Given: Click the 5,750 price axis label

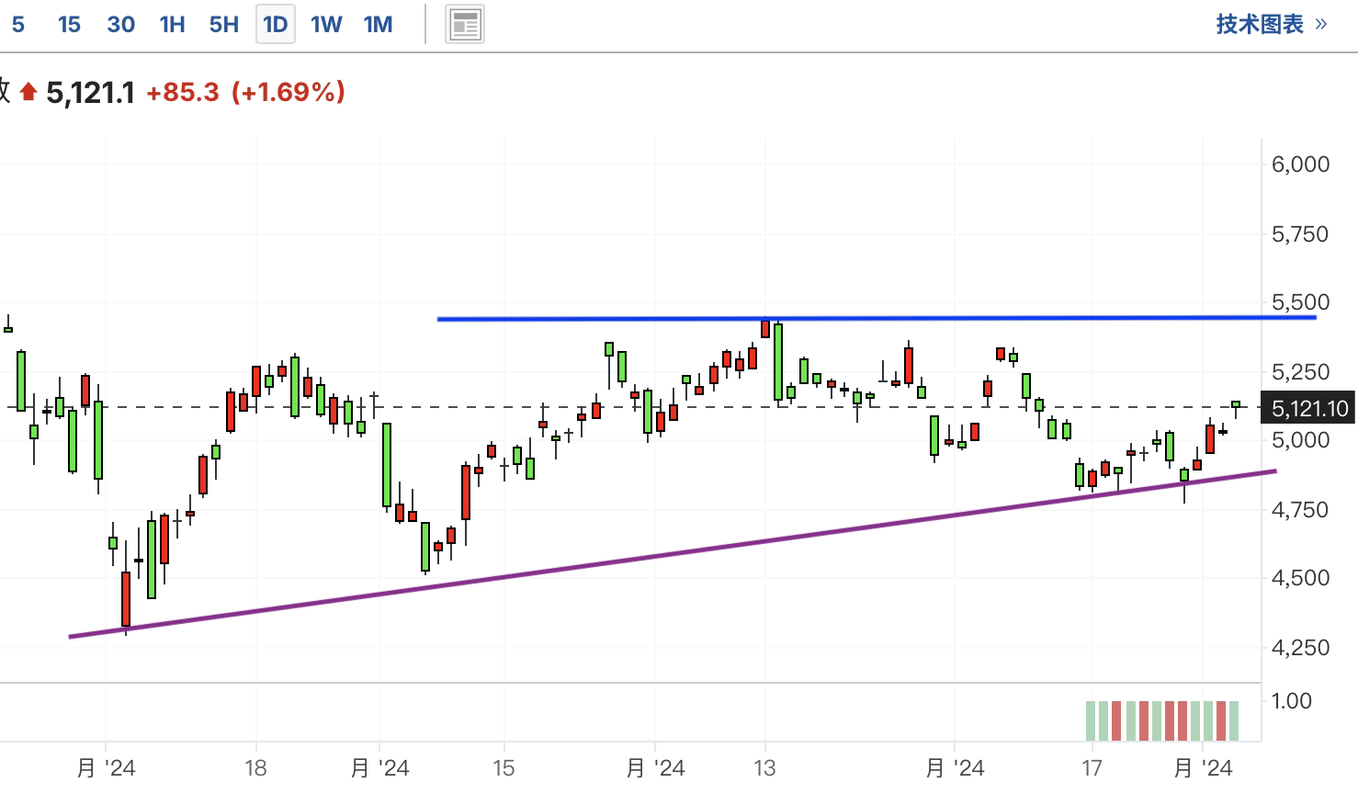Looking at the screenshot, I should click(1300, 233).
